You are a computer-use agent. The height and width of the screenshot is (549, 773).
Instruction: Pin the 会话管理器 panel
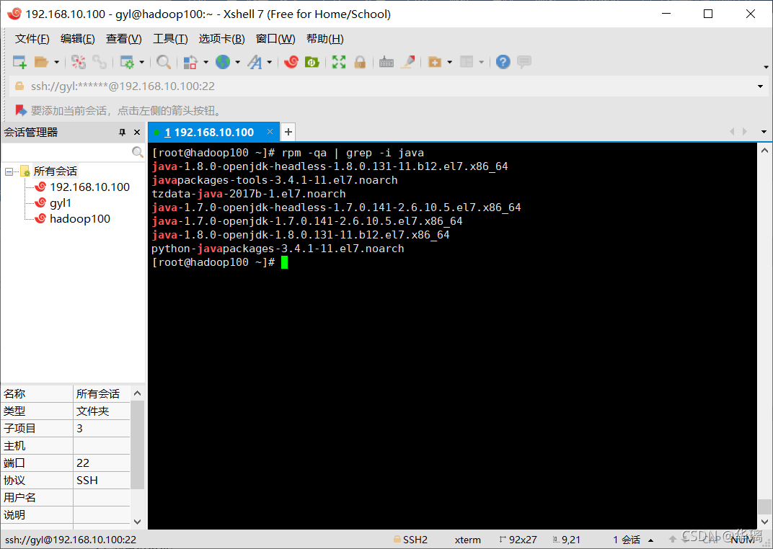[123, 132]
